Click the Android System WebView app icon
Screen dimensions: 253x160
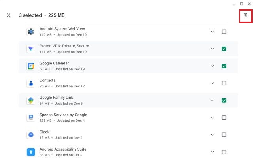[31, 32]
